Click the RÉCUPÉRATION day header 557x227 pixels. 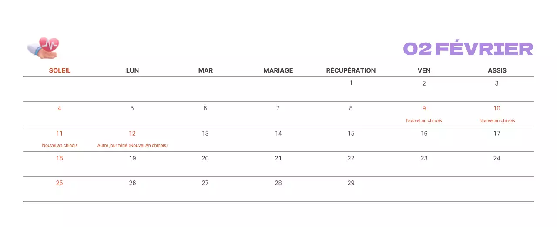tap(351, 70)
